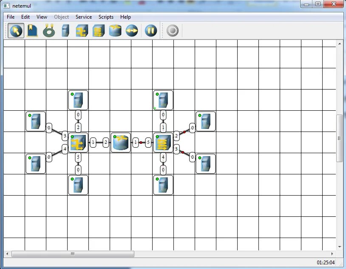Click switch port label 5 toward router

[148, 142]
